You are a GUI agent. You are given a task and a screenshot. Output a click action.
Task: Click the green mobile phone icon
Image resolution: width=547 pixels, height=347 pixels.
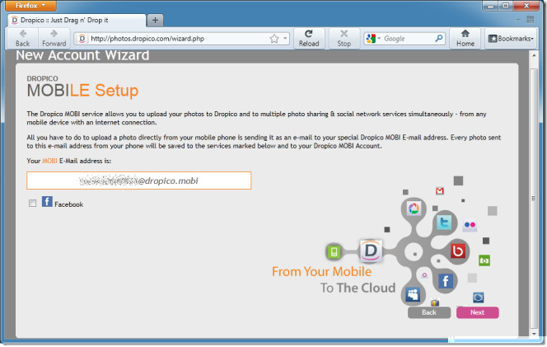point(334,251)
